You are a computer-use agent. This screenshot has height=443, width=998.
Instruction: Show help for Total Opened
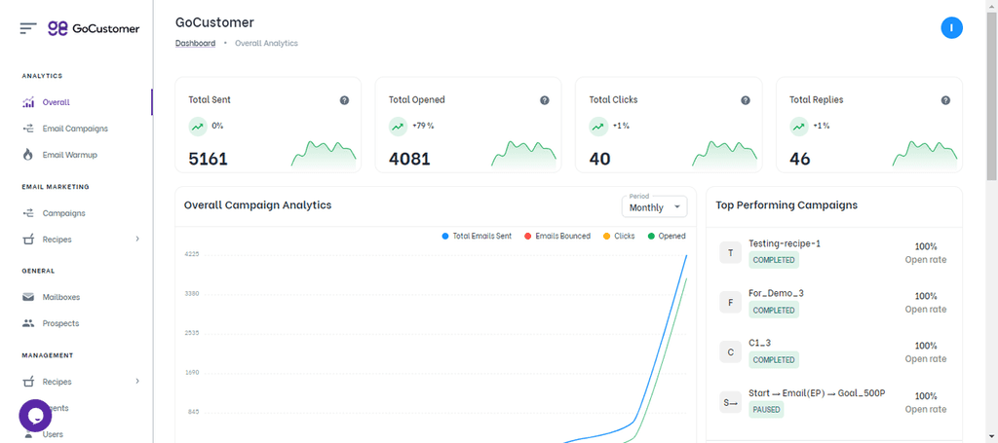[x=545, y=100]
